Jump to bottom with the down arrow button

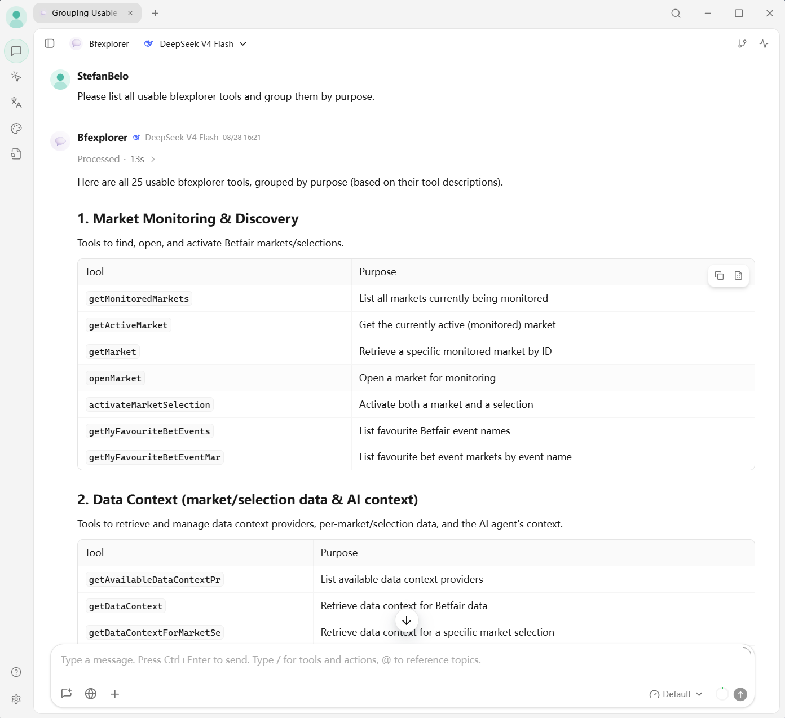(407, 620)
